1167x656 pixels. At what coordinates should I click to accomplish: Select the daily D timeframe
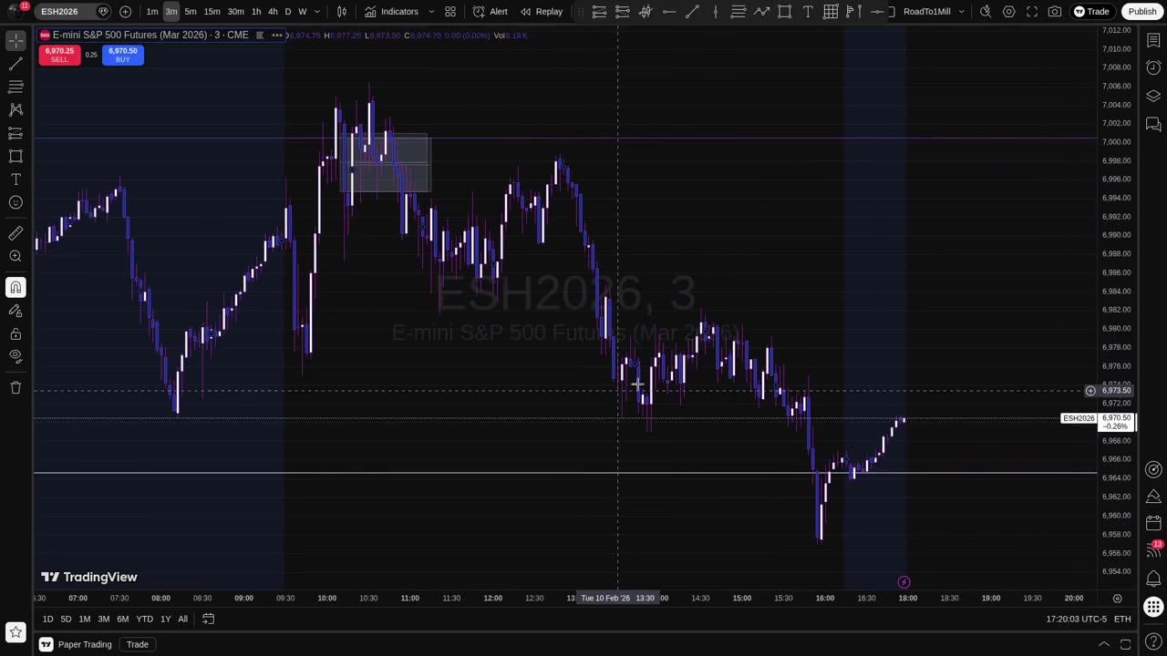click(x=288, y=12)
